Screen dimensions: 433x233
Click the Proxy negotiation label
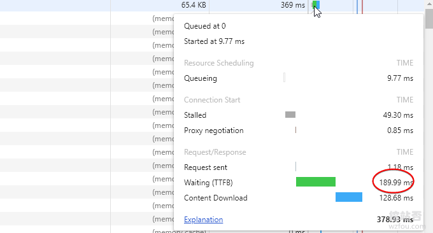[213, 131]
